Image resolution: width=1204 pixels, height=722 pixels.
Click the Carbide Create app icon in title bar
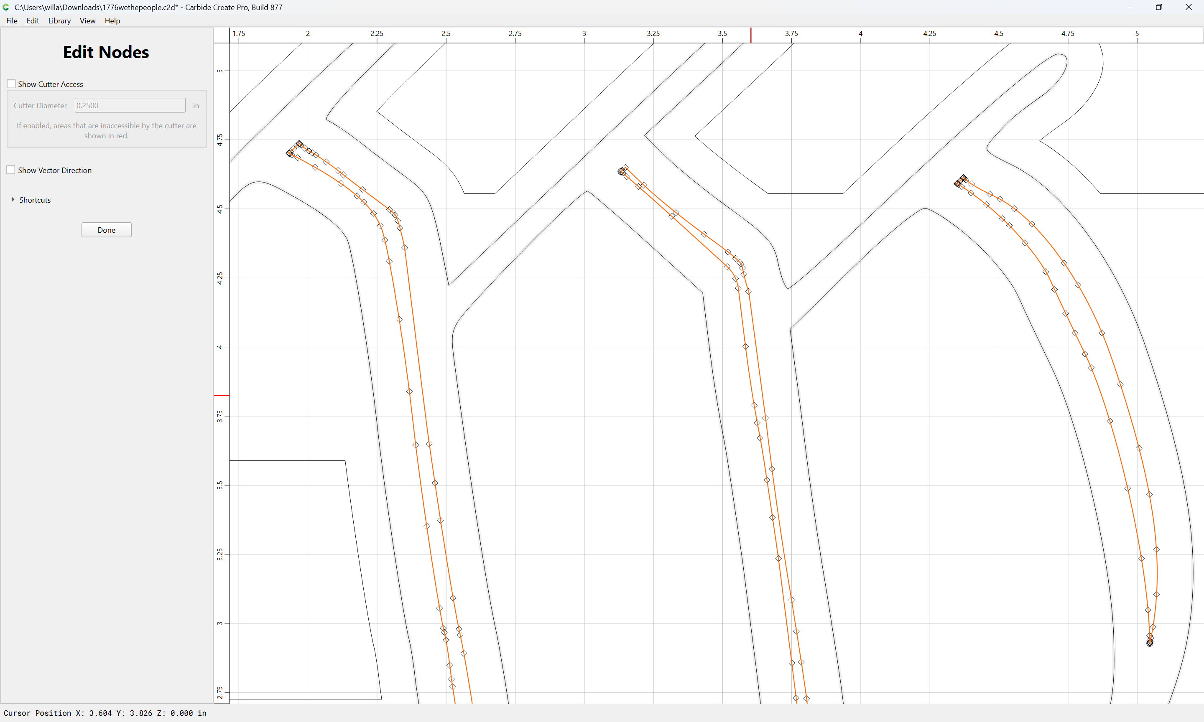click(x=6, y=7)
